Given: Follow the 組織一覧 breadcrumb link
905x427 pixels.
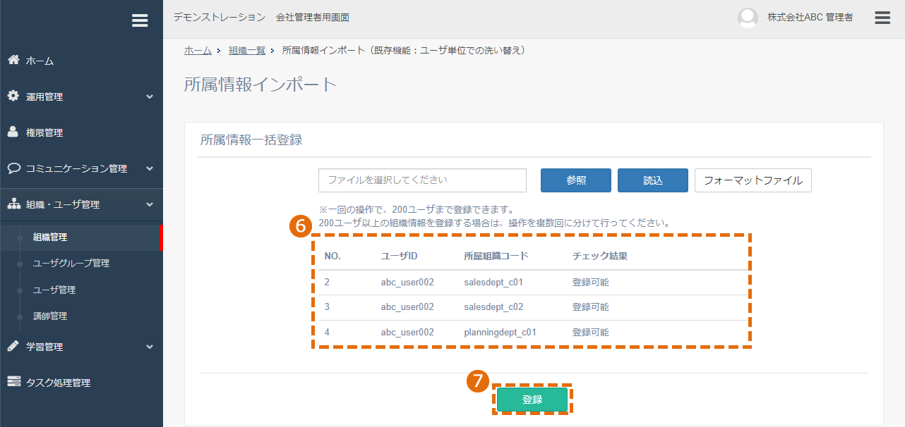Looking at the screenshot, I should pos(247,51).
